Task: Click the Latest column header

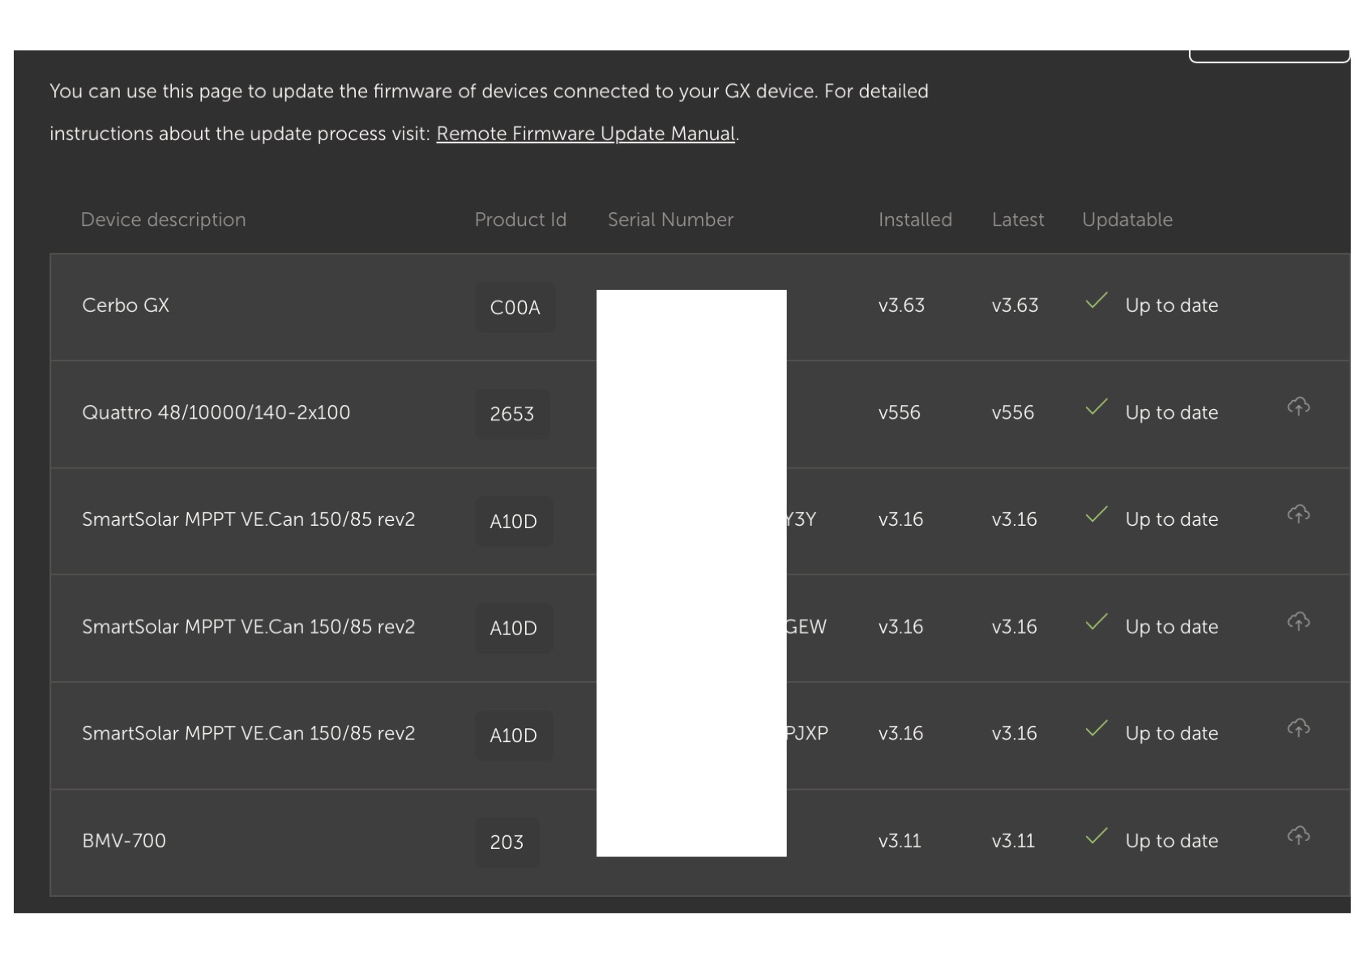Action: [1018, 220]
